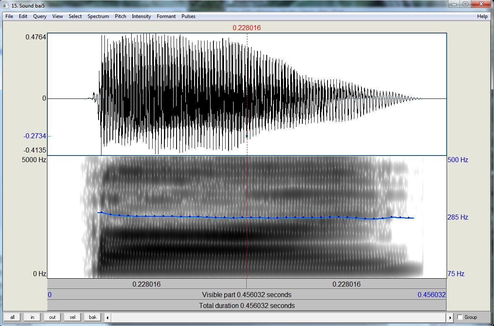Click the 'bak' zoom button
The height and width of the screenshot is (326, 494).
[93, 317]
